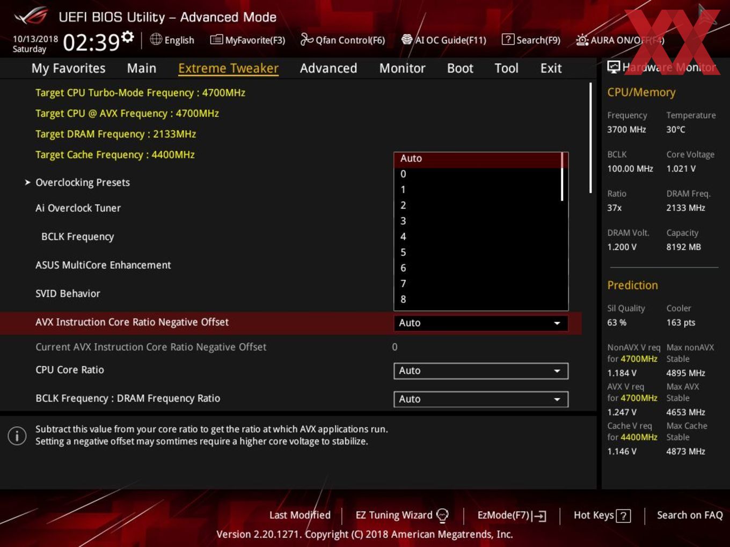The width and height of the screenshot is (730, 547).
Task: Go to the Exit tab
Action: coord(551,68)
